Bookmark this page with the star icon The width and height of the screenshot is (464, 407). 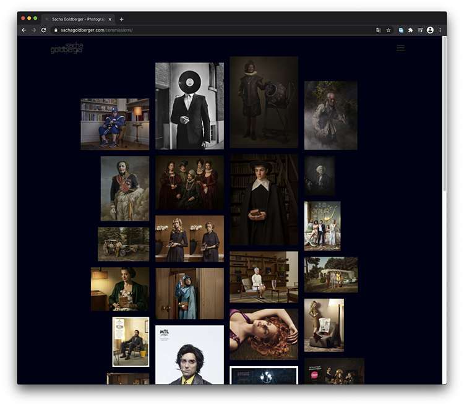(x=389, y=30)
